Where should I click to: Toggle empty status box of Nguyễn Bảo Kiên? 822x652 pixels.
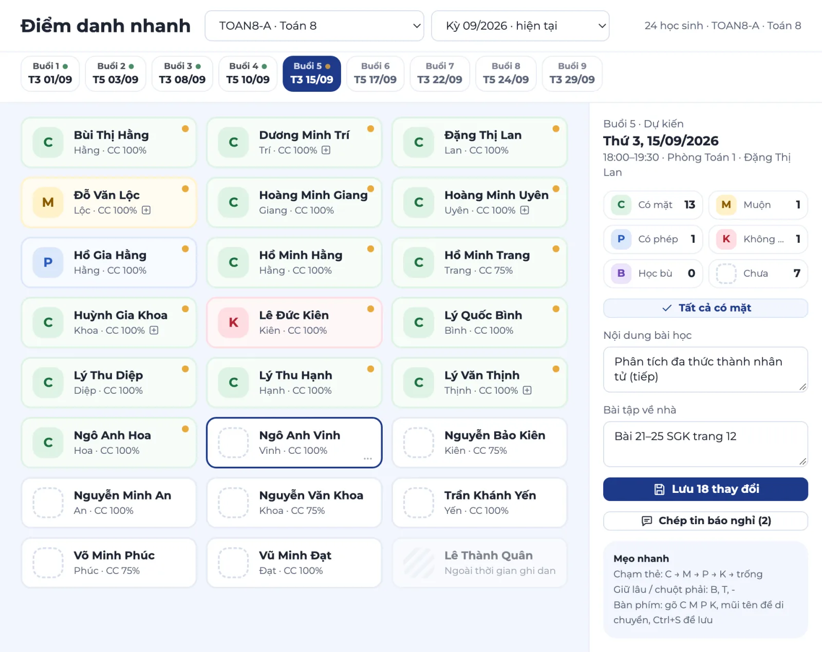[419, 443]
